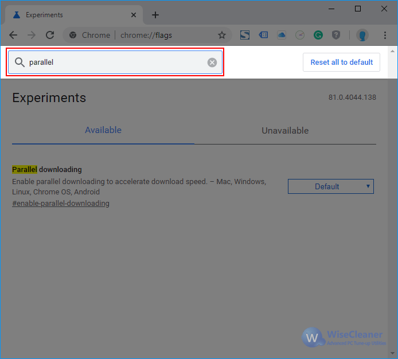Screen dimensions: 398x359
Task: Click the browser back arrow
Action: point(13,35)
